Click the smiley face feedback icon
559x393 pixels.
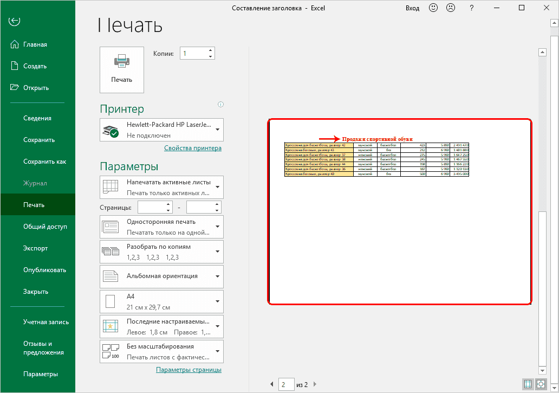(x=433, y=8)
